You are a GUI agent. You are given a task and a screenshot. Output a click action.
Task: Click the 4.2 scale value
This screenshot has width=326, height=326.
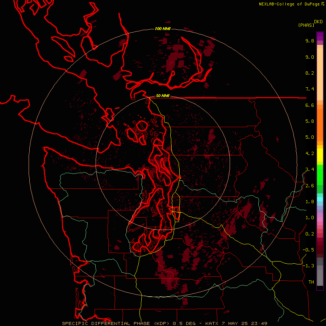[310, 154]
